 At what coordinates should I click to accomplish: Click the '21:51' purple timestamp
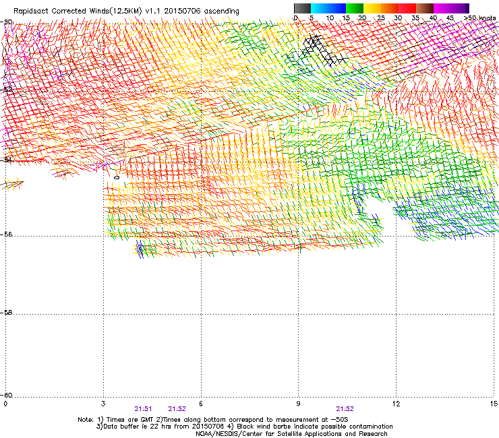click(143, 409)
